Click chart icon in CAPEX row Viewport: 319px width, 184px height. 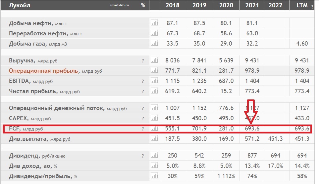[154, 118]
